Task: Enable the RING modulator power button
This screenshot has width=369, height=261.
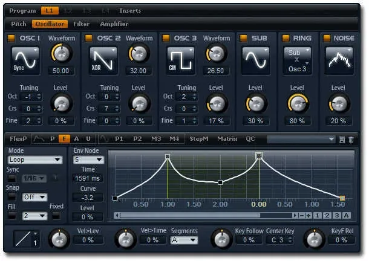Action: [x=287, y=39]
